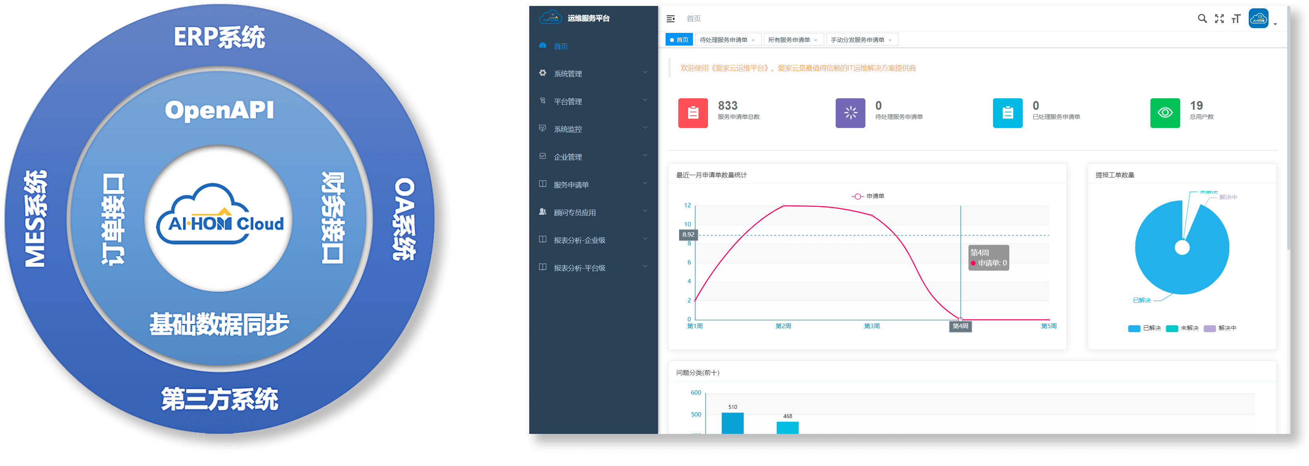Toggle 申请单 series legend on line chart
1309x466 pixels.
[868, 196]
